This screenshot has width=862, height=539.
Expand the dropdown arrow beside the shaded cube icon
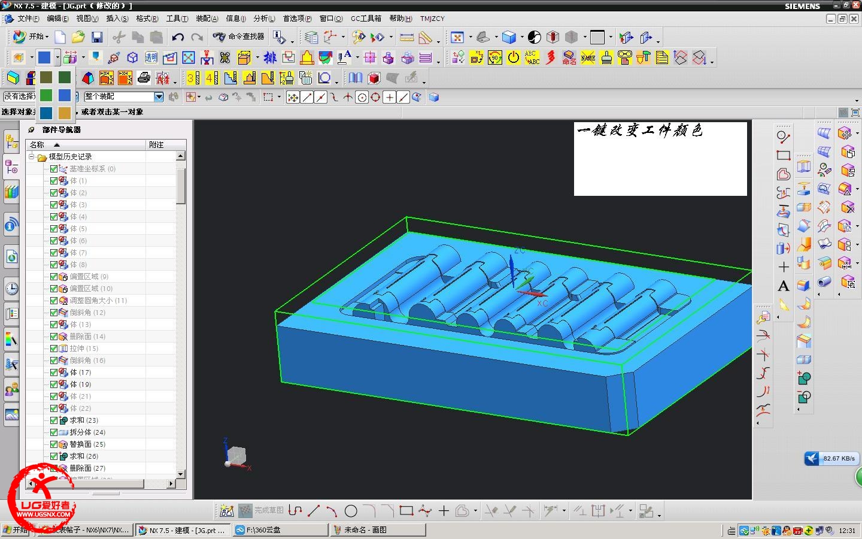521,37
